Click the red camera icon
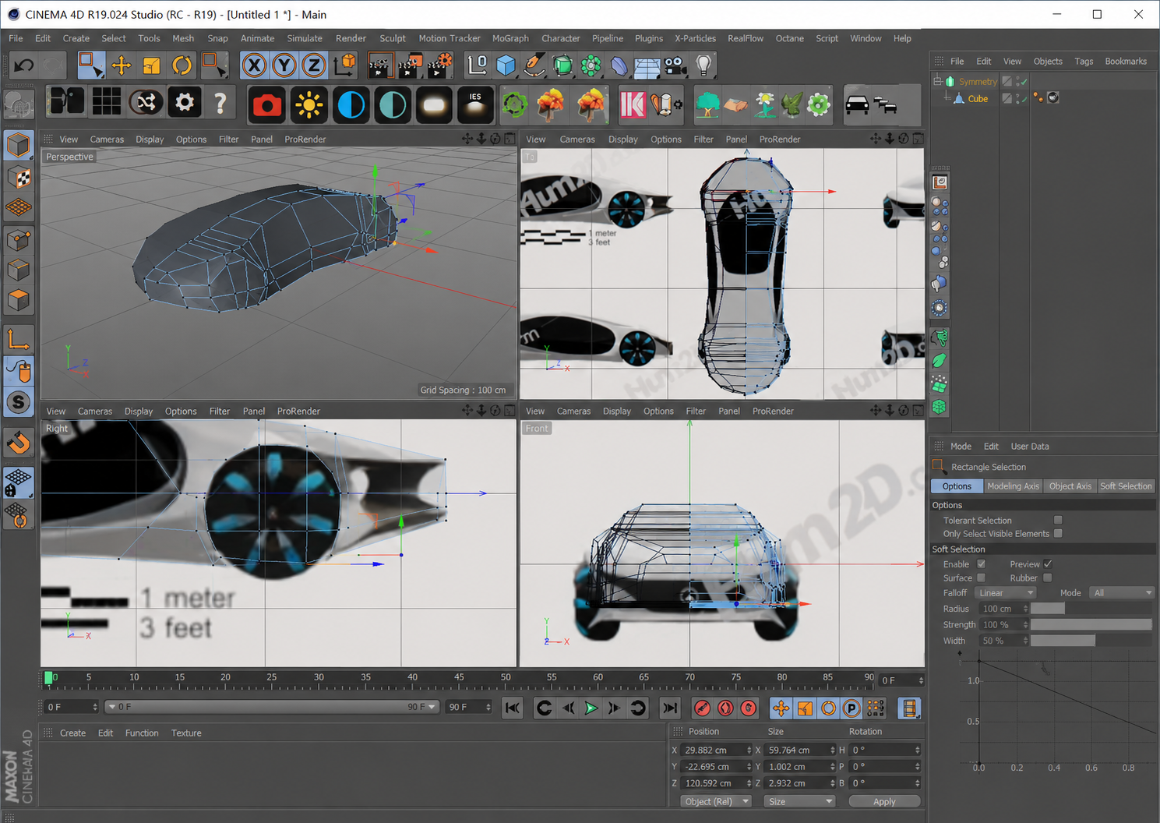 point(267,104)
